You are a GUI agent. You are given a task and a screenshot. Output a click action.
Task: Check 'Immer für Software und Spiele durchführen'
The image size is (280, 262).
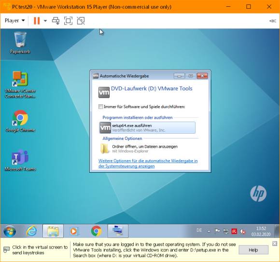click(101, 107)
